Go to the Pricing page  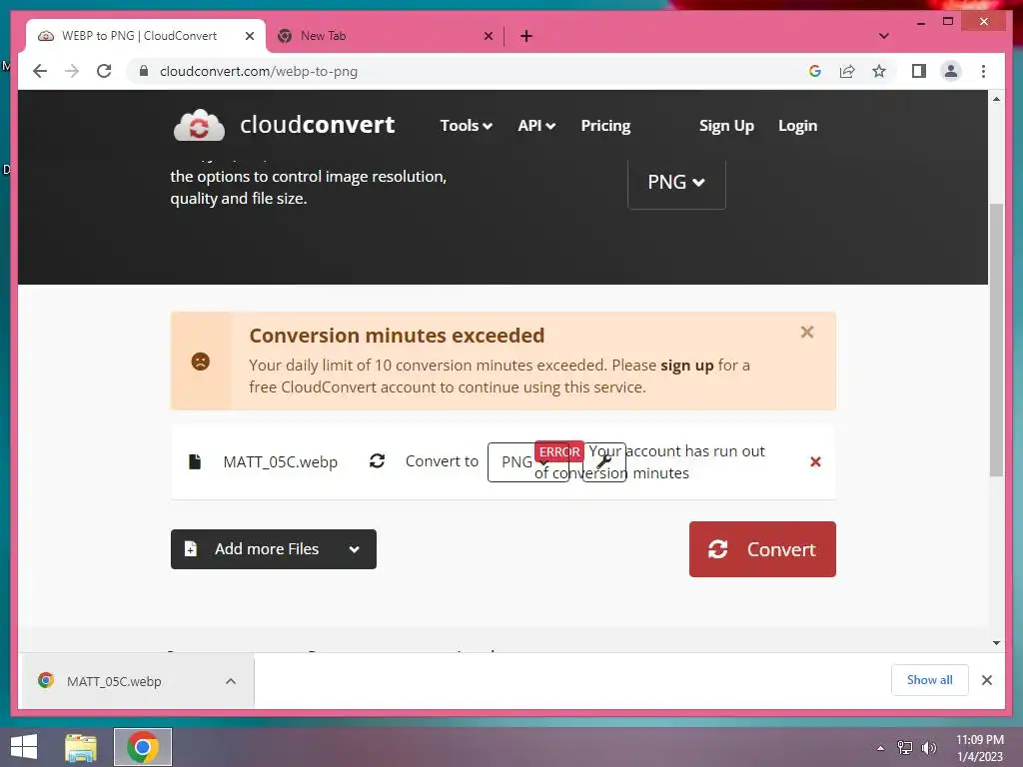click(605, 125)
